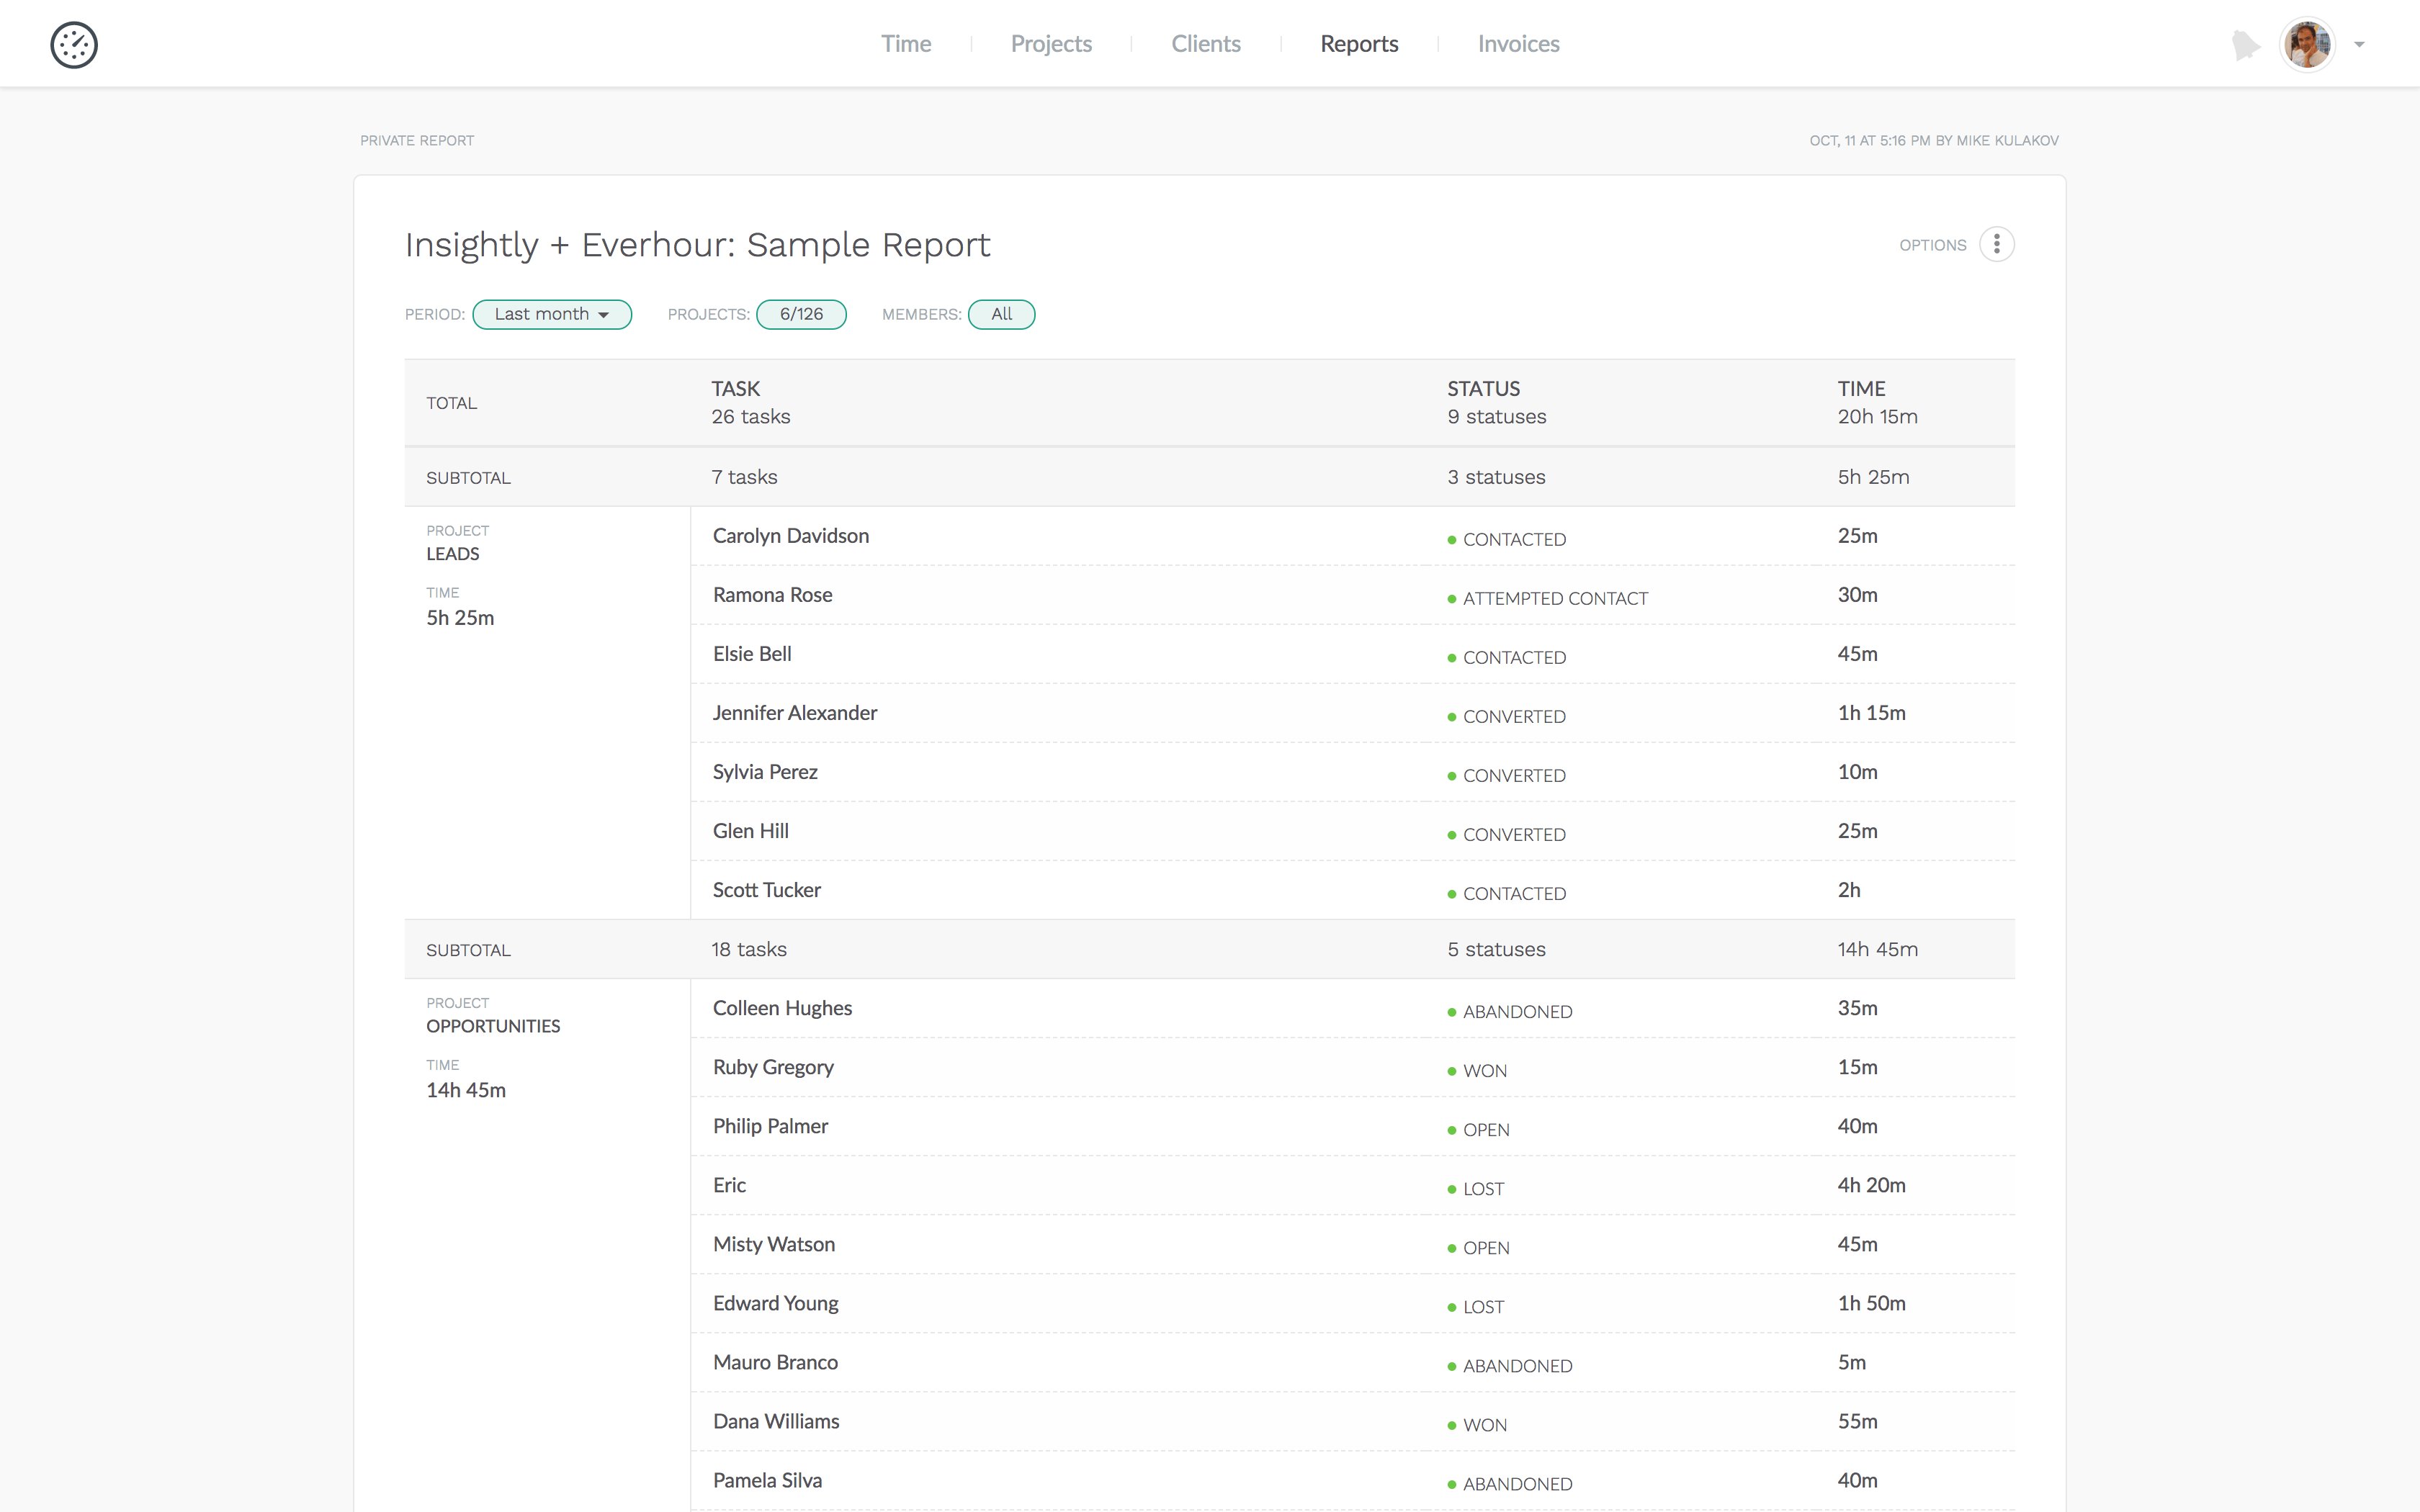Click the TIME column header
This screenshot has width=2420, height=1512.
[x=1861, y=388]
